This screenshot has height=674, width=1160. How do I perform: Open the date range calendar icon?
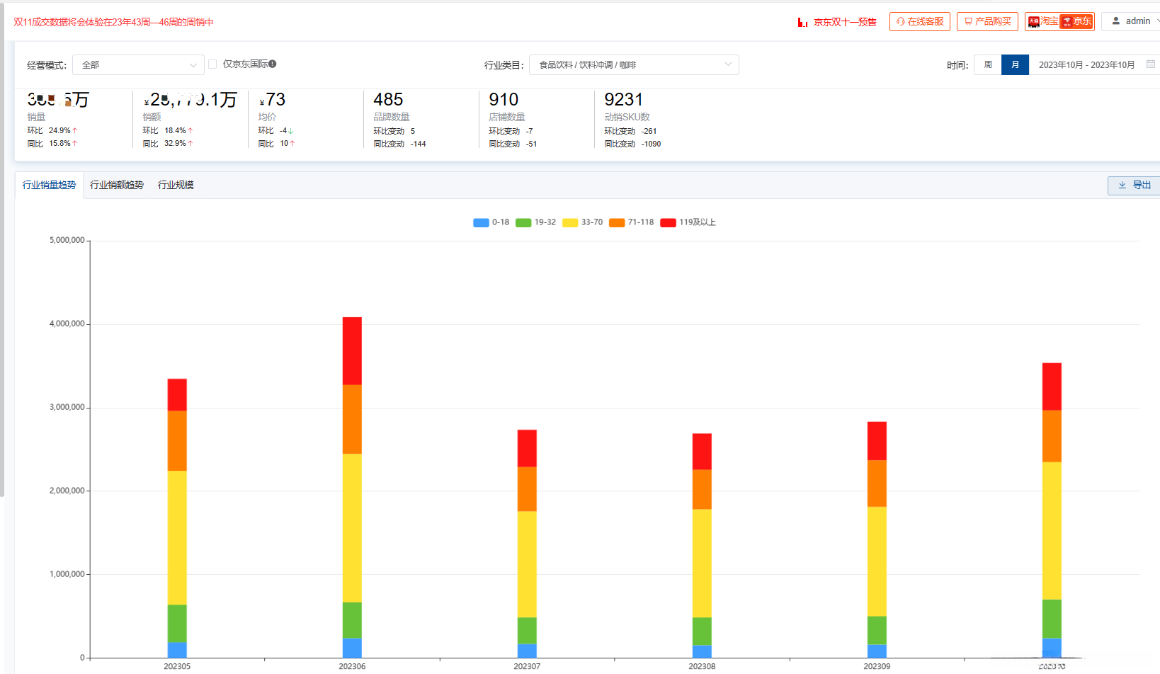(x=1151, y=64)
